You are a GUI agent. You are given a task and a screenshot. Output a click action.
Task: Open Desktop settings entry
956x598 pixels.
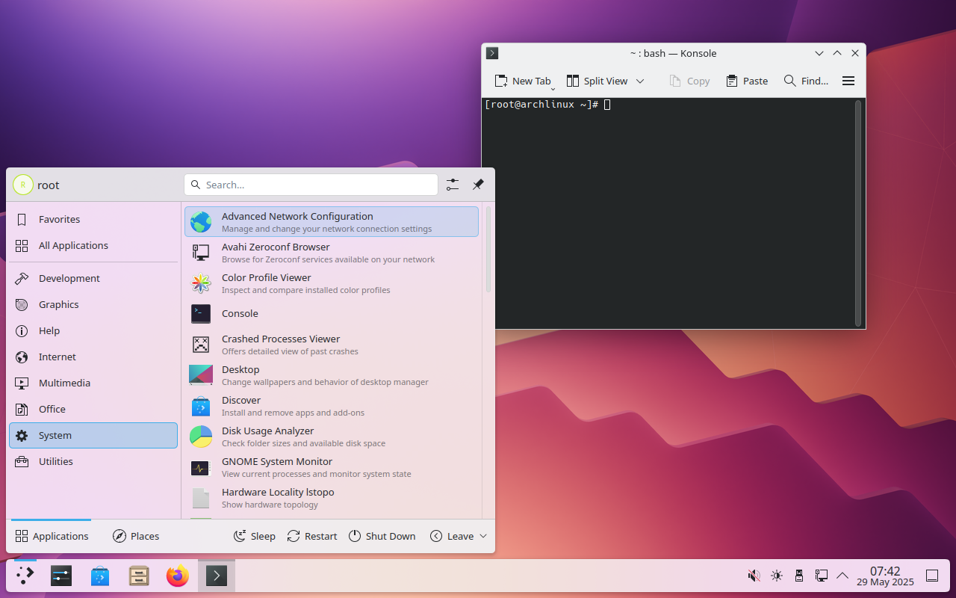click(332, 375)
